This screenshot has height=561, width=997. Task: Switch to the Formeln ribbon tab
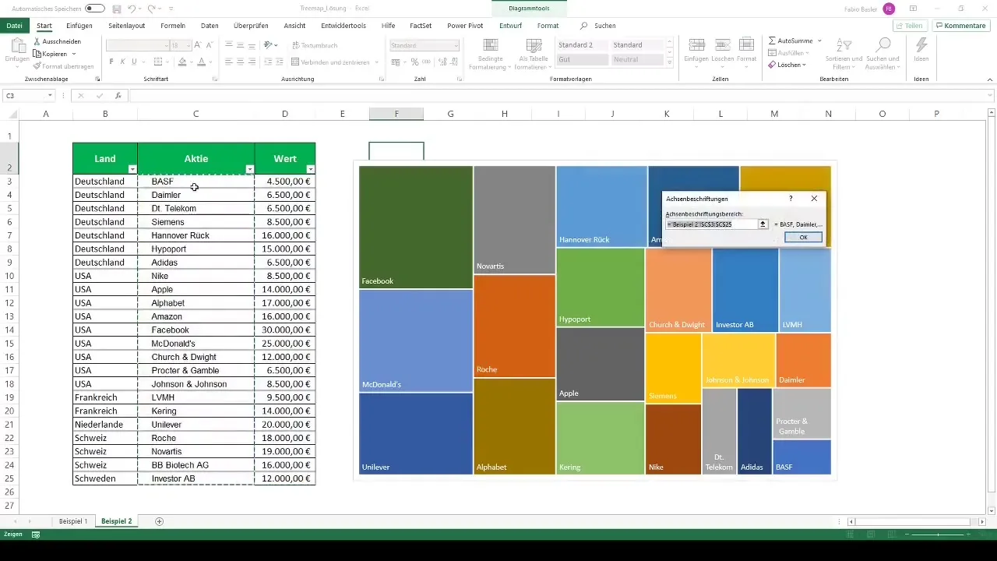coord(173,26)
